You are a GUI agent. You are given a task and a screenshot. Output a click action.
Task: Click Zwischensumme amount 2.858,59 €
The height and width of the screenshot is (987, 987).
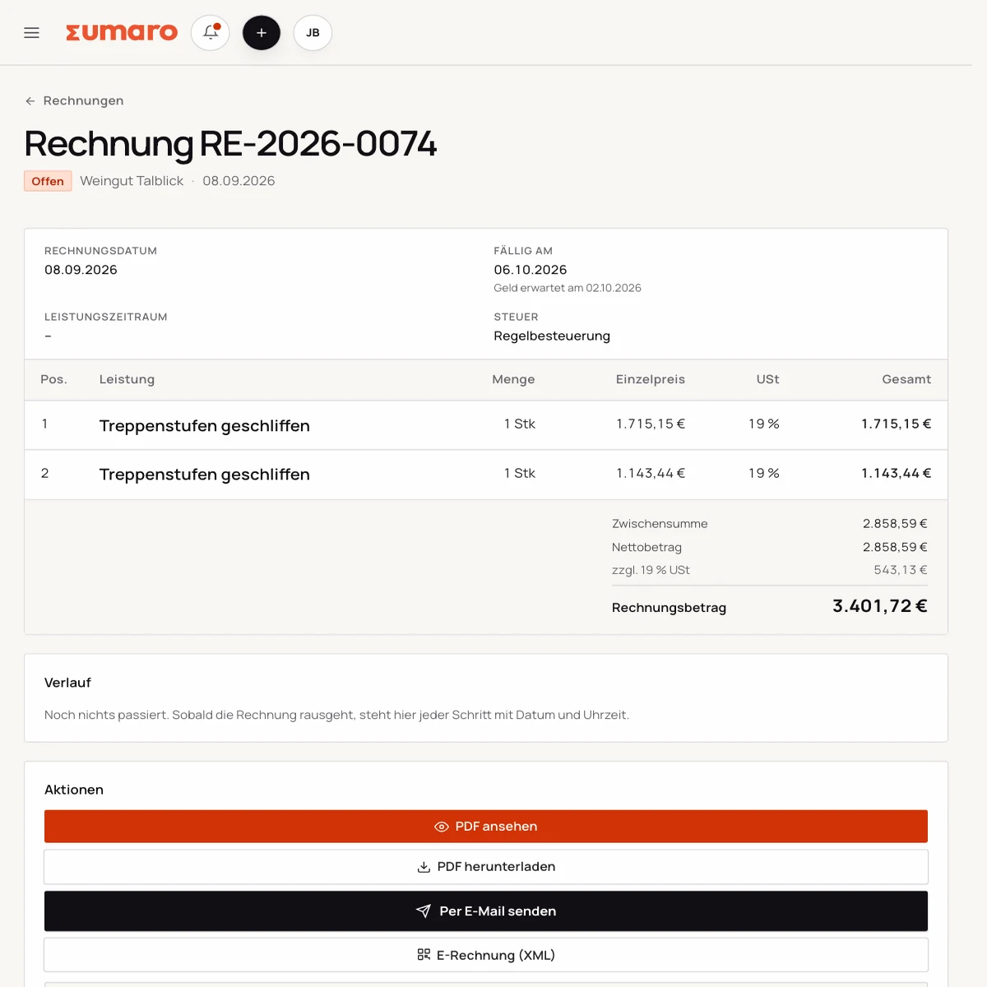coord(895,524)
